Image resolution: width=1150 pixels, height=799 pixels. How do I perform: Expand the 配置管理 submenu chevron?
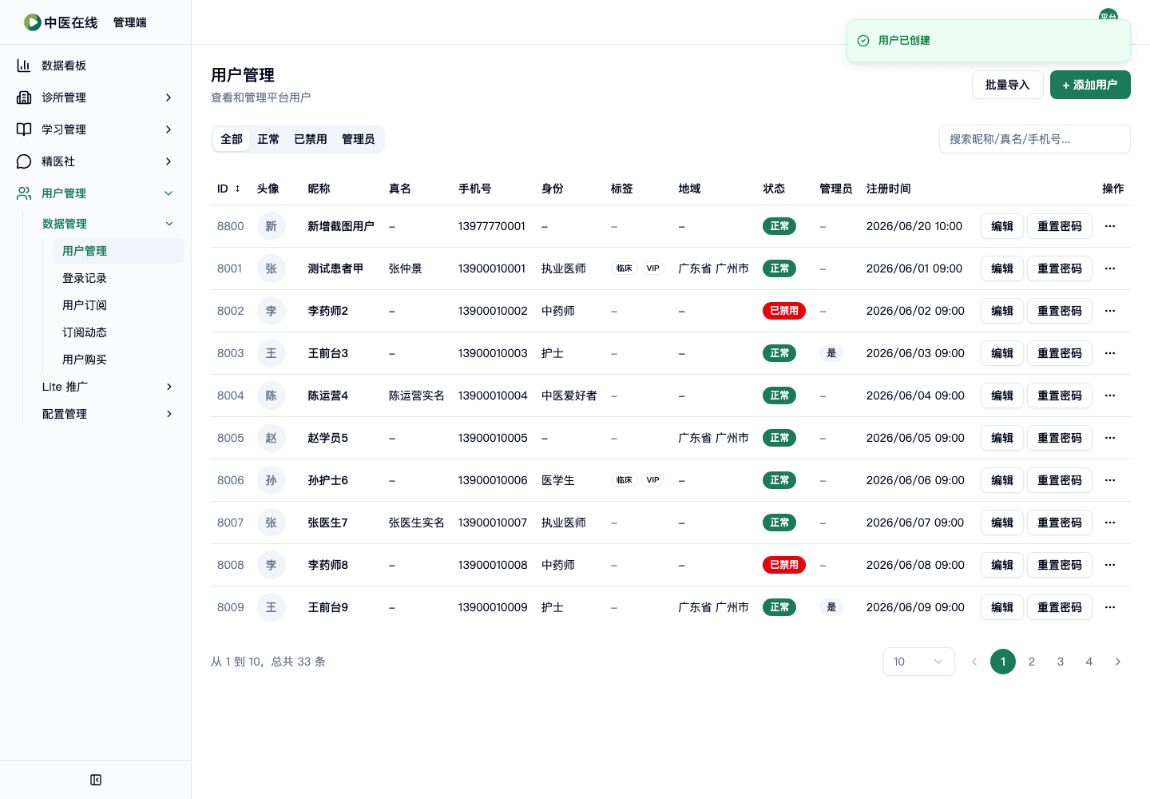point(169,414)
